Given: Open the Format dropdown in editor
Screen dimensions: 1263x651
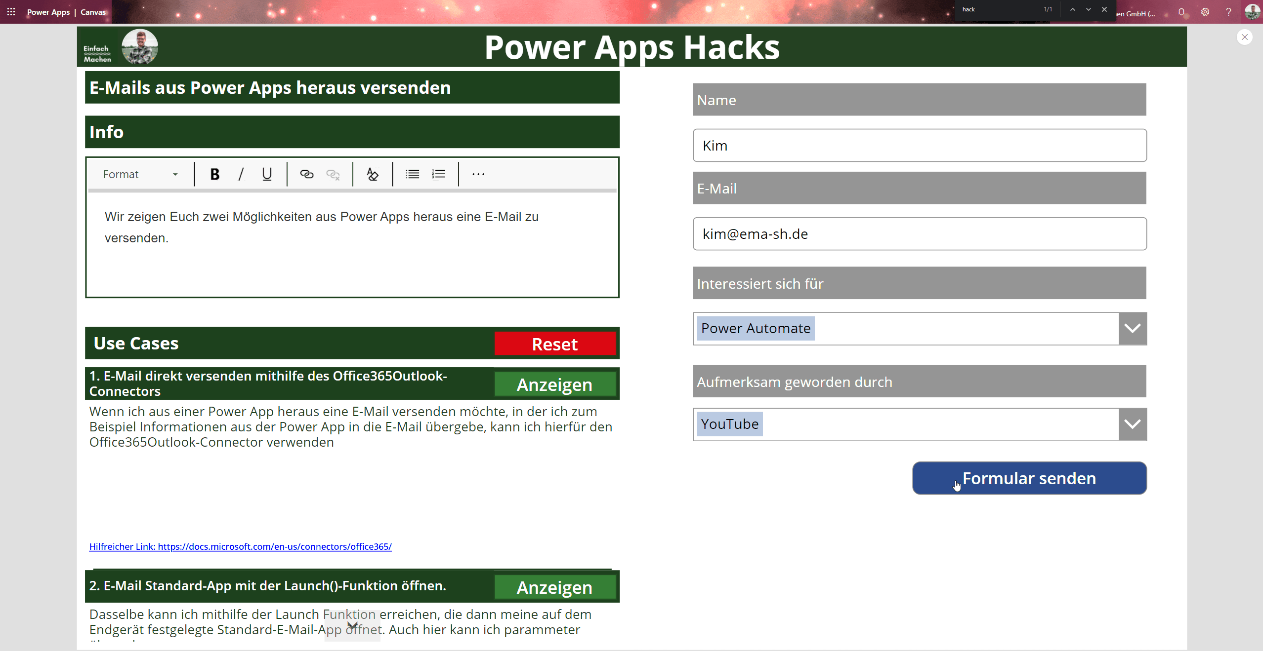Looking at the screenshot, I should (x=140, y=174).
